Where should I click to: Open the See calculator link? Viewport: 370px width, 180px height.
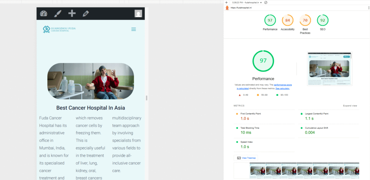tap(283, 88)
